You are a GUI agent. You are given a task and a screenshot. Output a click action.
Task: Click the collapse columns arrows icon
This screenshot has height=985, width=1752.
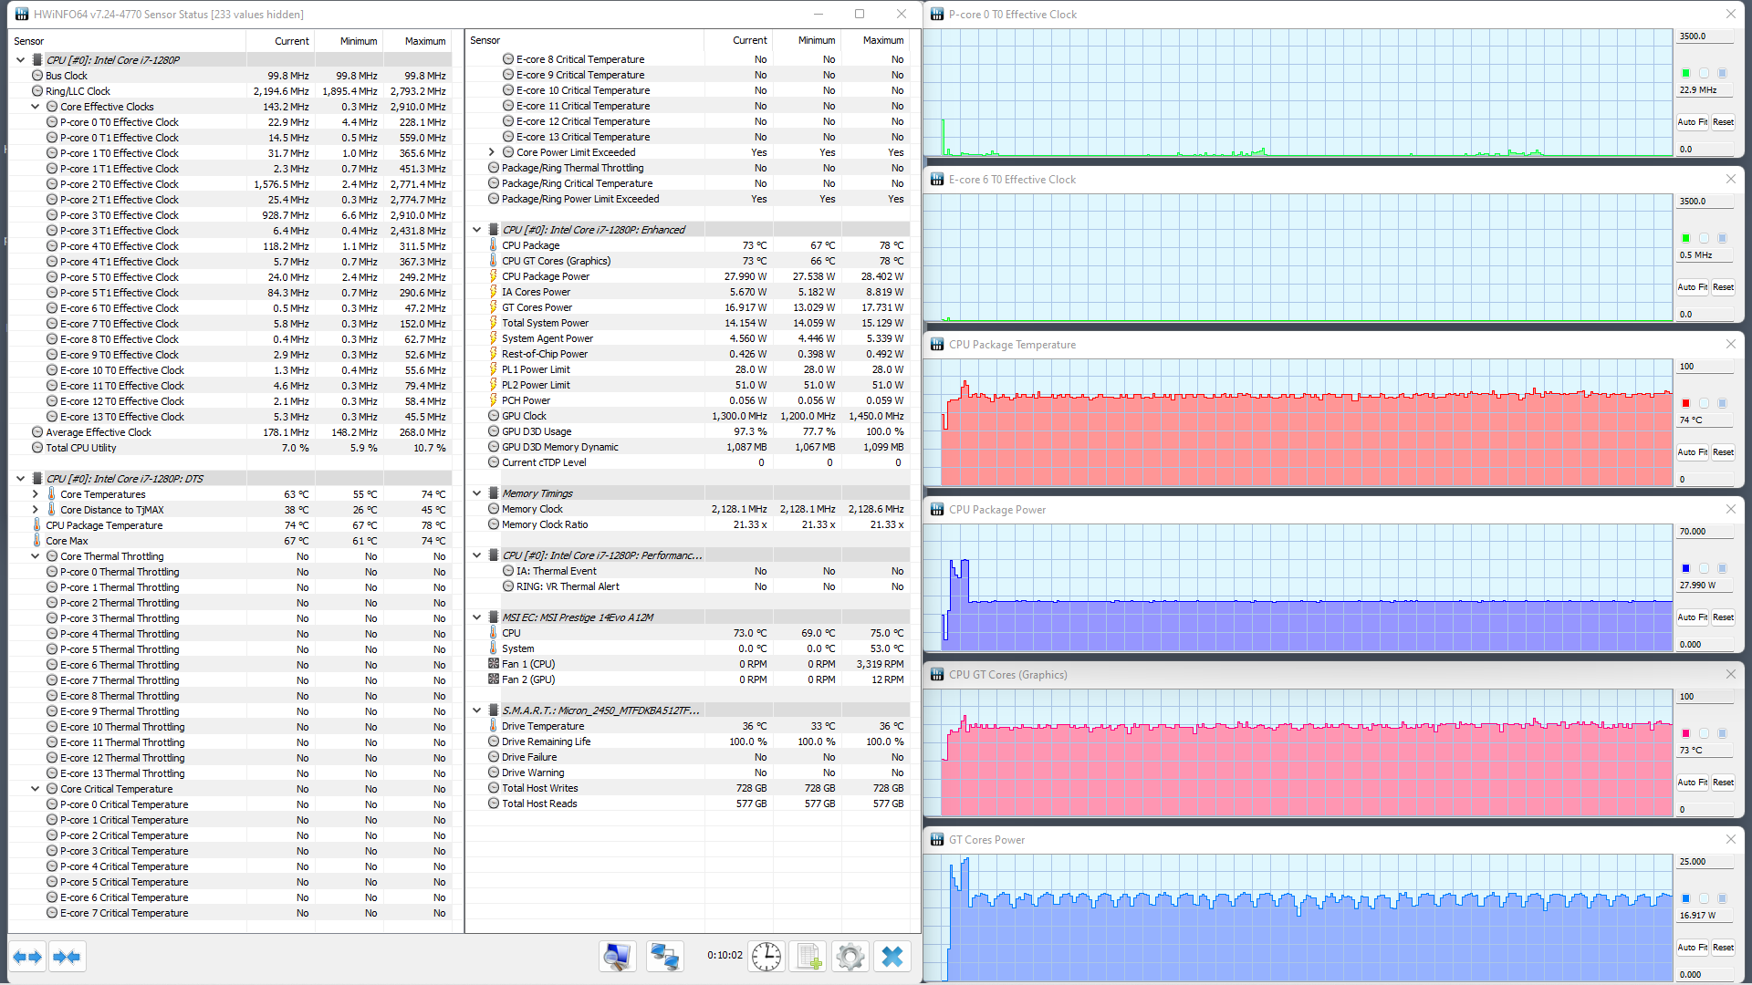(68, 957)
